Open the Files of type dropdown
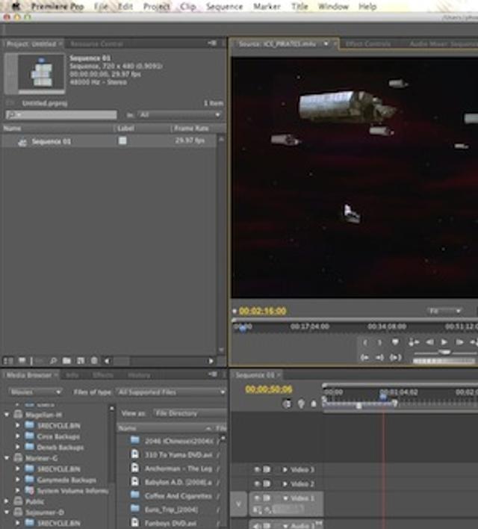The image size is (478, 529). [171, 392]
